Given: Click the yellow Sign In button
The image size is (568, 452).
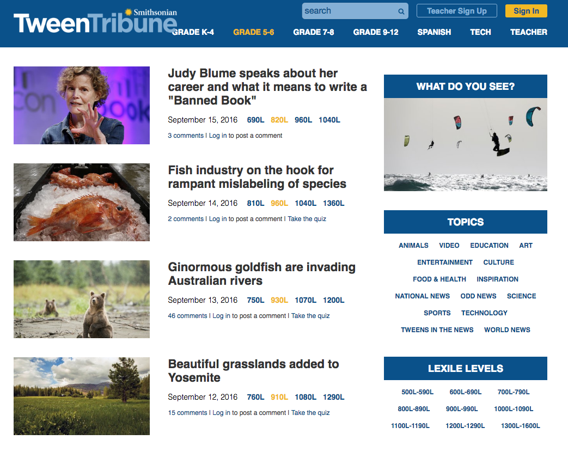Looking at the screenshot, I should coord(526,11).
